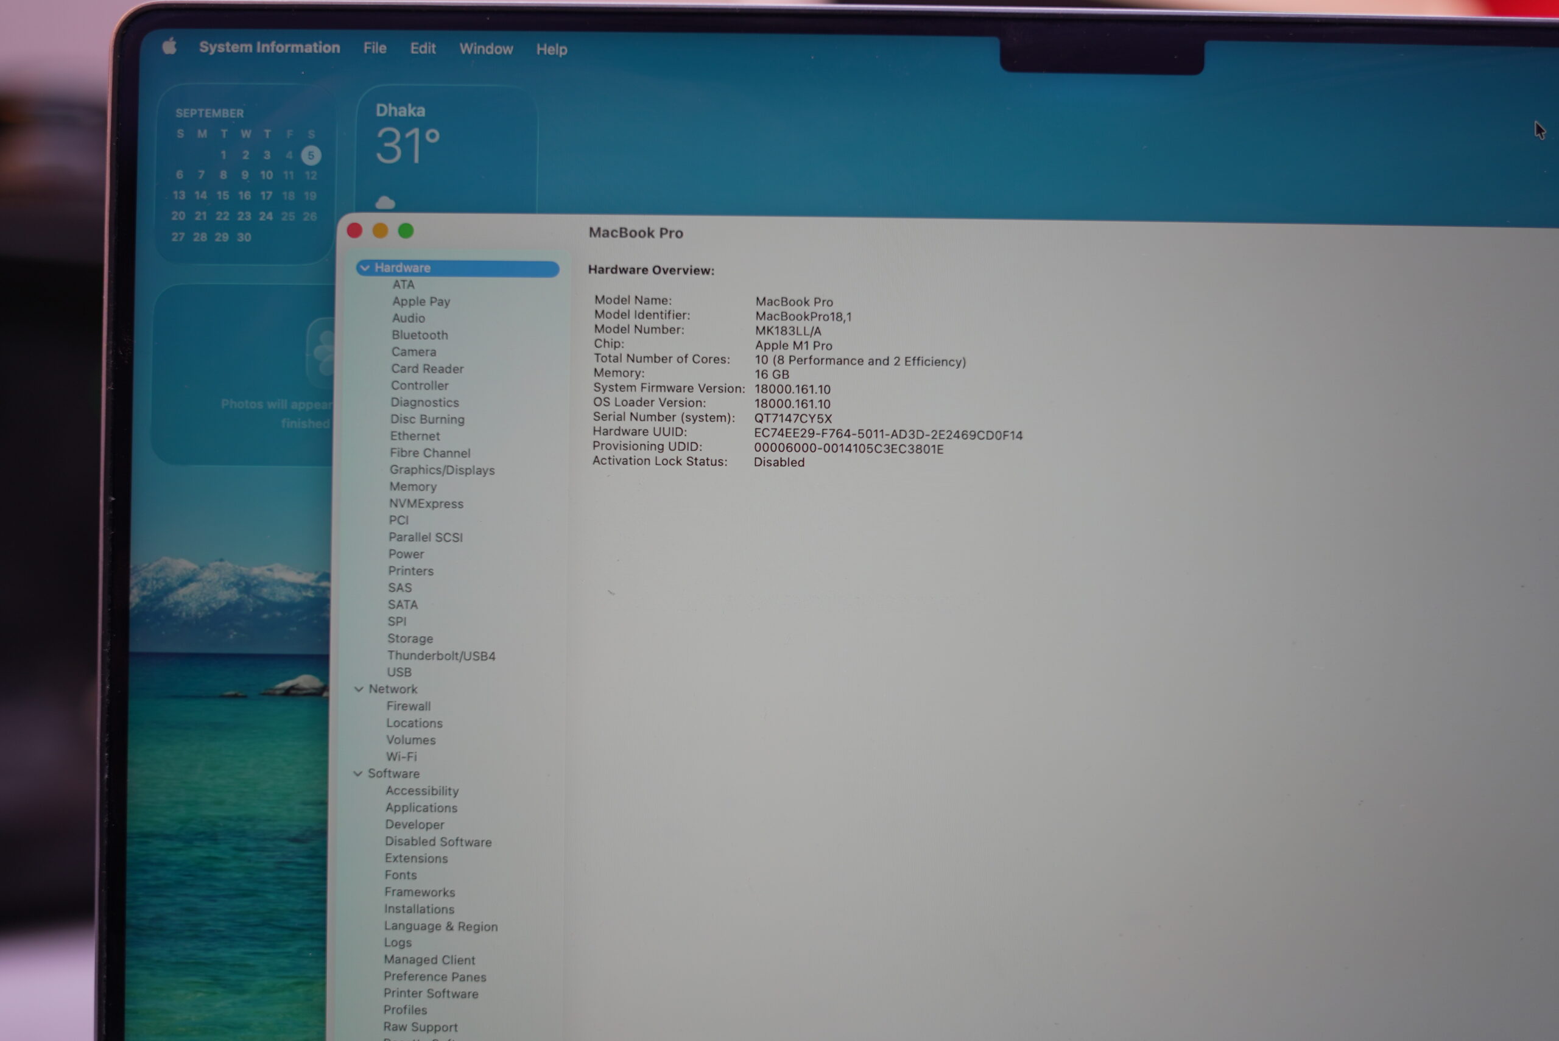Open the September calendar widget
Viewport: 1559px width, 1041px height.
pos(245,174)
